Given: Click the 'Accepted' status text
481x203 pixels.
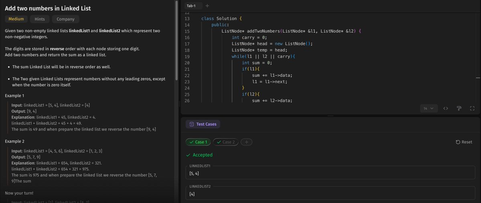Looking at the screenshot, I should 202,155.
